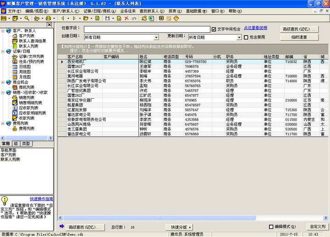Open 联系人查询结果 in navigation tree

point(33,41)
